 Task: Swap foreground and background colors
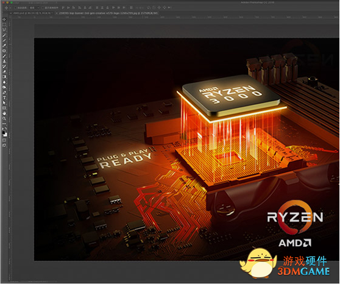coord(6,128)
